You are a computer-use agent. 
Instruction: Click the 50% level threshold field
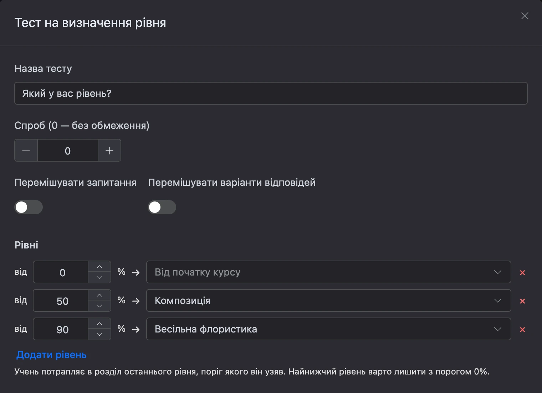point(61,301)
